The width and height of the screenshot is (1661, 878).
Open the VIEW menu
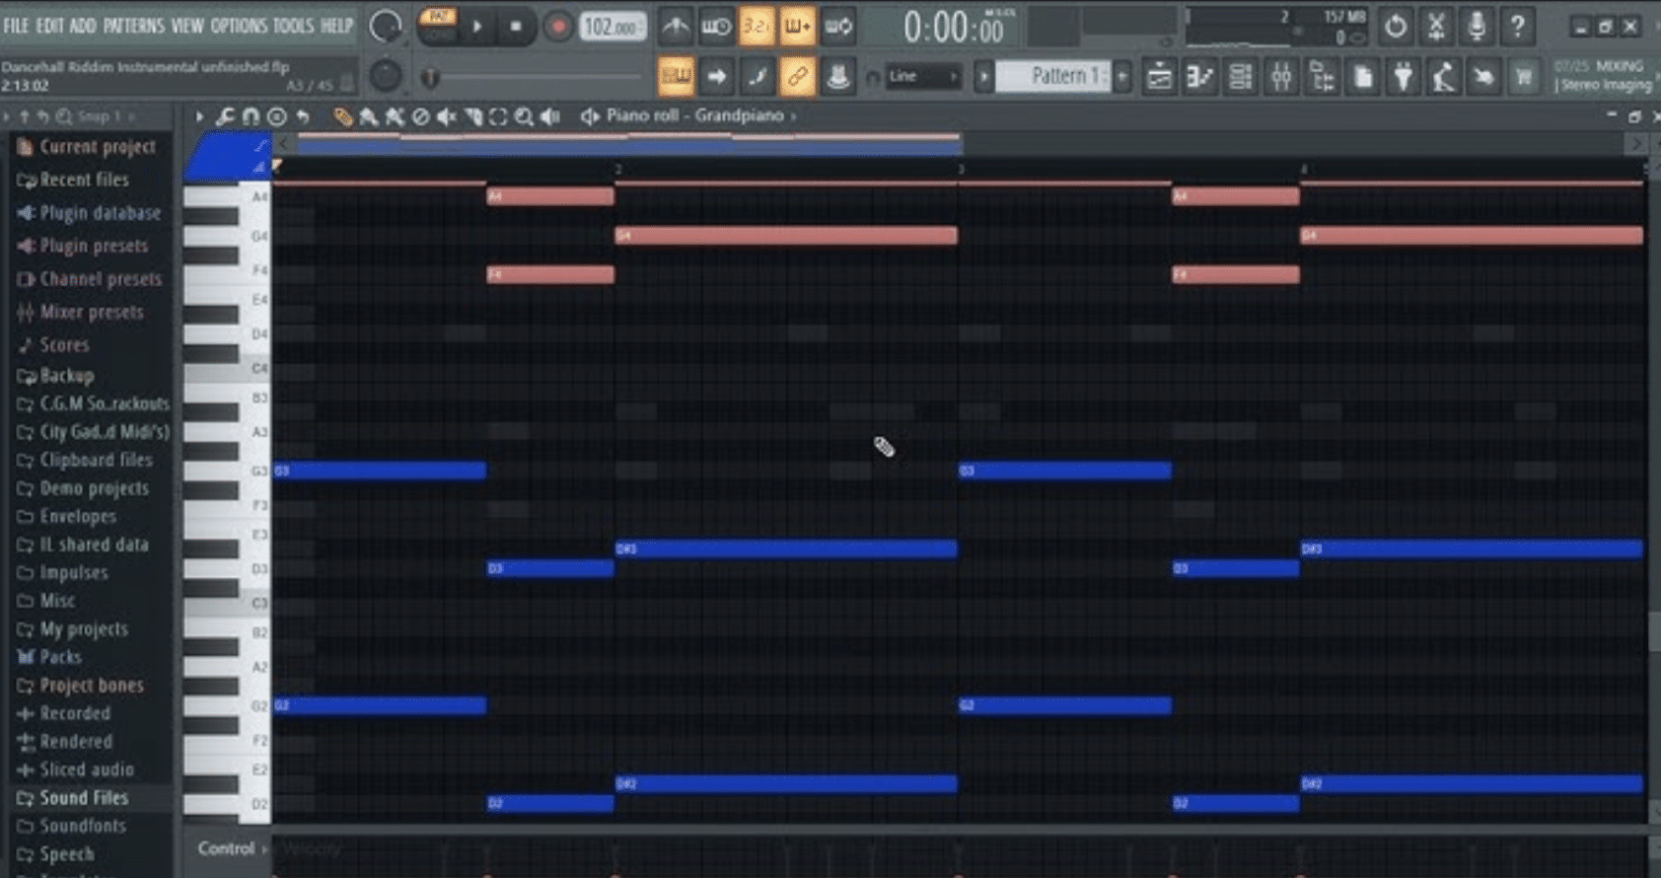click(x=187, y=26)
